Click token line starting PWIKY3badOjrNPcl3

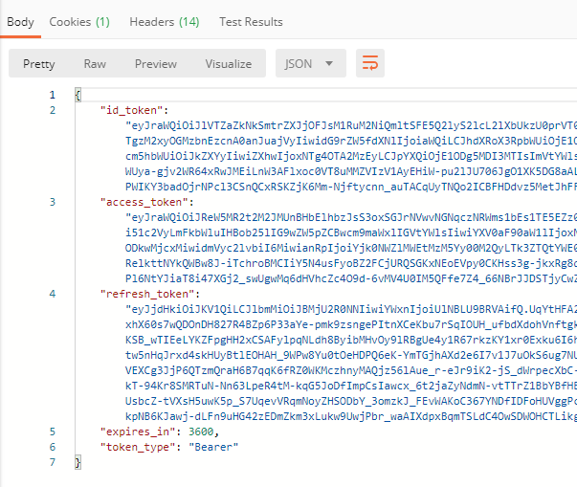[x=351, y=187]
